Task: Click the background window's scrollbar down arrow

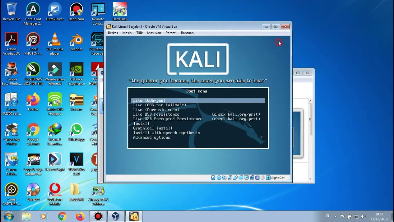Action: point(310,179)
